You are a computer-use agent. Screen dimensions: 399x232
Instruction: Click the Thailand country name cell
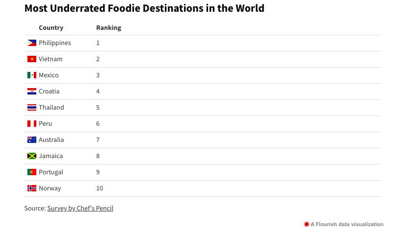[x=52, y=108]
